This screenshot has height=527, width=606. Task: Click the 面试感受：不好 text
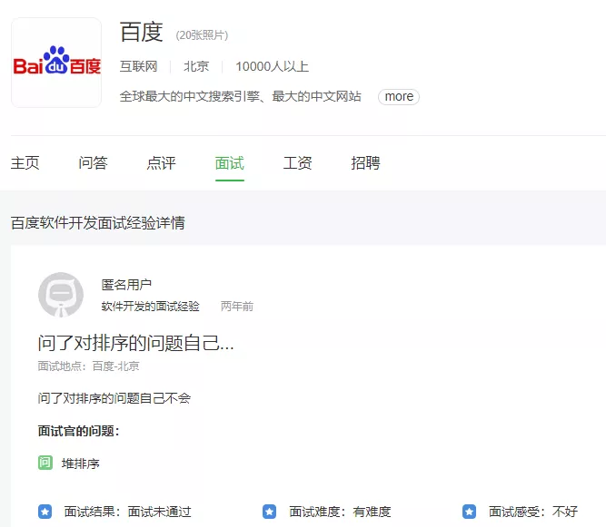[x=533, y=512]
